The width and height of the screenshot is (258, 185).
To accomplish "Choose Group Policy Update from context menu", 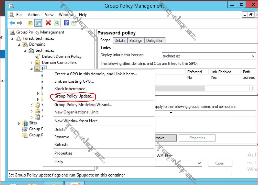I will pos(75,96).
